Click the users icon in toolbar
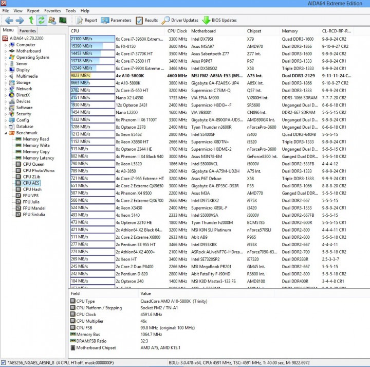 [x=52, y=20]
